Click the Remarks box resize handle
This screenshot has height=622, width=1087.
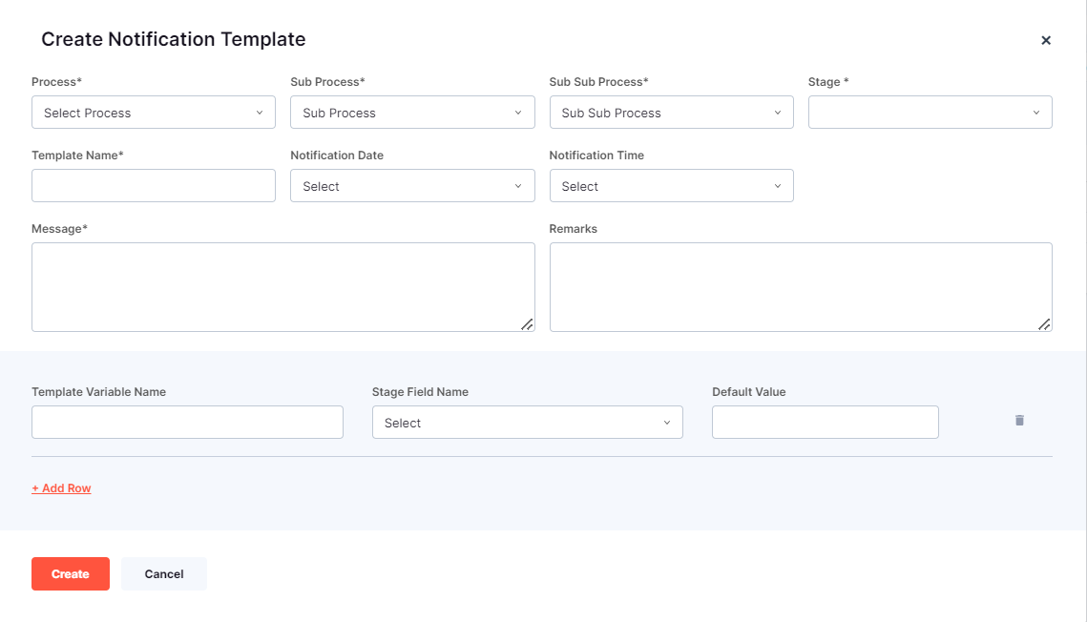click(x=1044, y=326)
